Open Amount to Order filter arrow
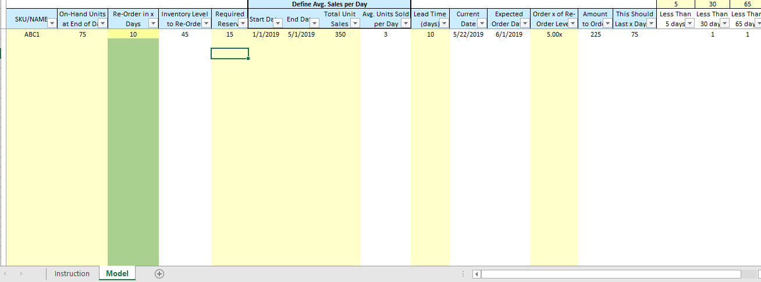 pos(608,23)
